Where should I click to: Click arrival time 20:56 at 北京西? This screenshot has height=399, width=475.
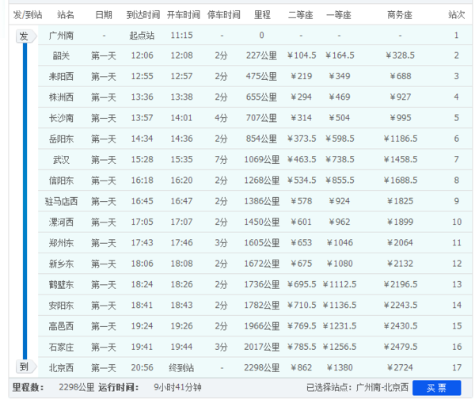(x=142, y=367)
